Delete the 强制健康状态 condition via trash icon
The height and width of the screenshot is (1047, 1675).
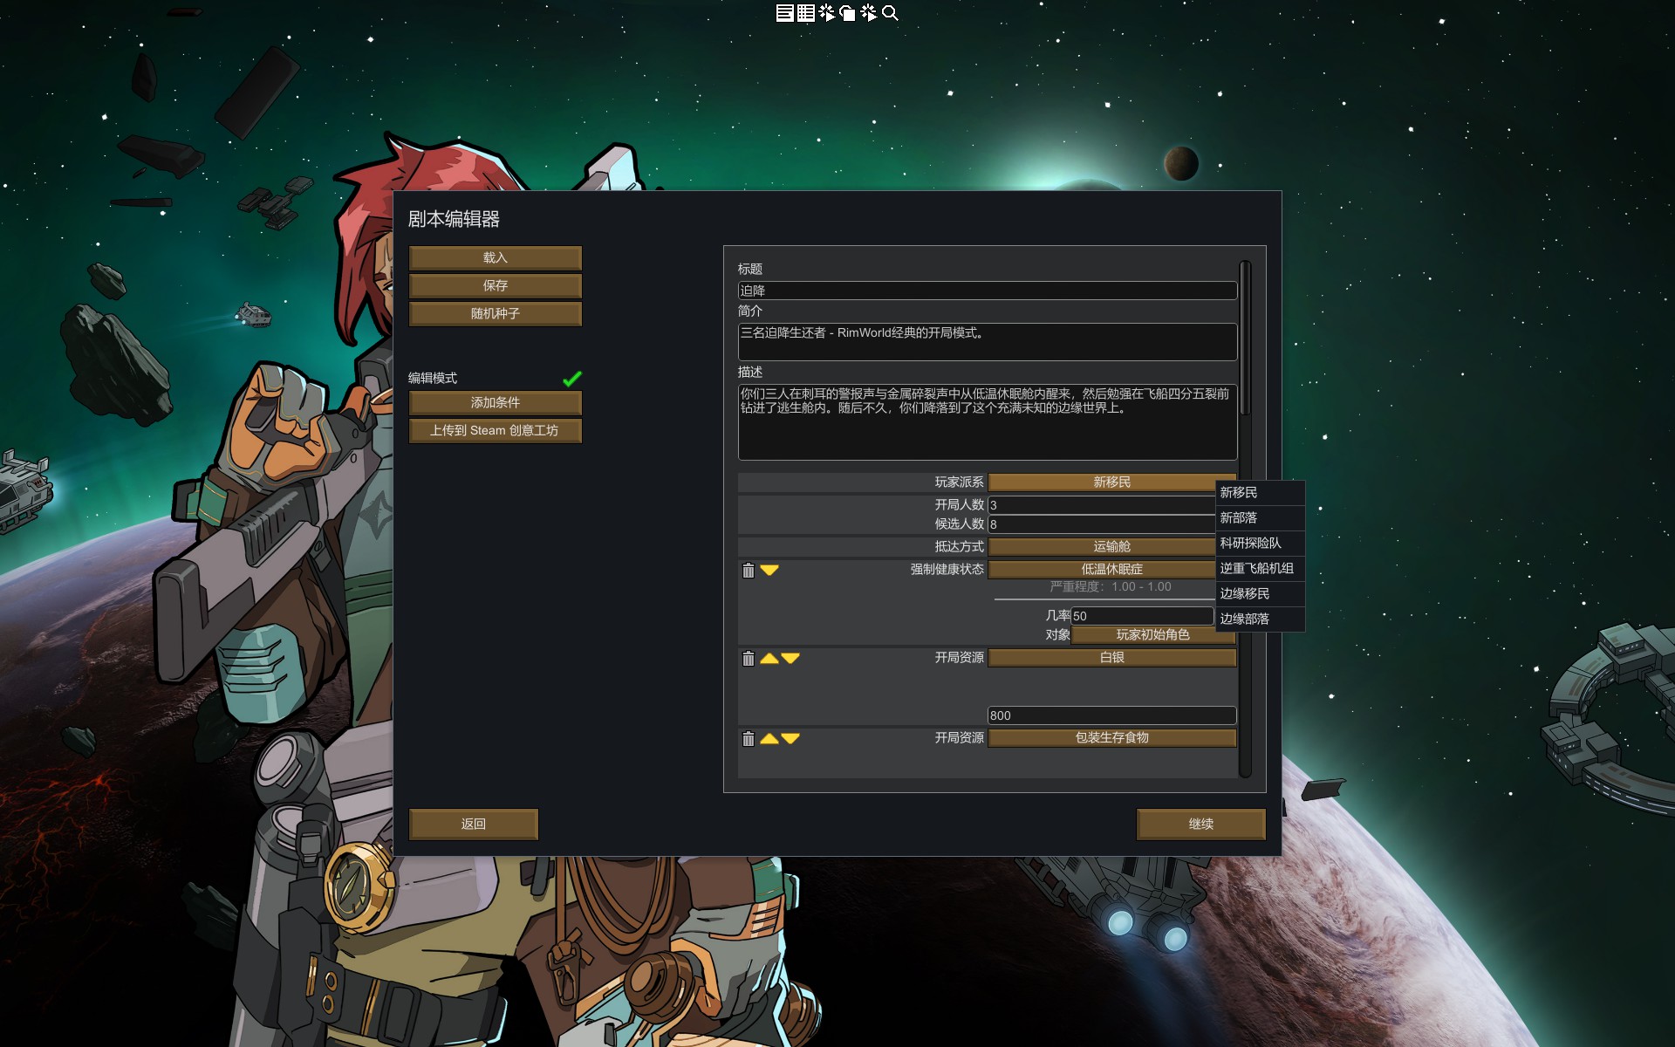tap(748, 570)
